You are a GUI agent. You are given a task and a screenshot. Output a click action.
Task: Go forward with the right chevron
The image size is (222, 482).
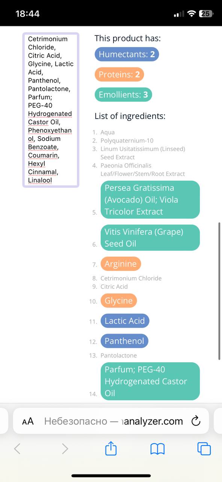pos(65,448)
